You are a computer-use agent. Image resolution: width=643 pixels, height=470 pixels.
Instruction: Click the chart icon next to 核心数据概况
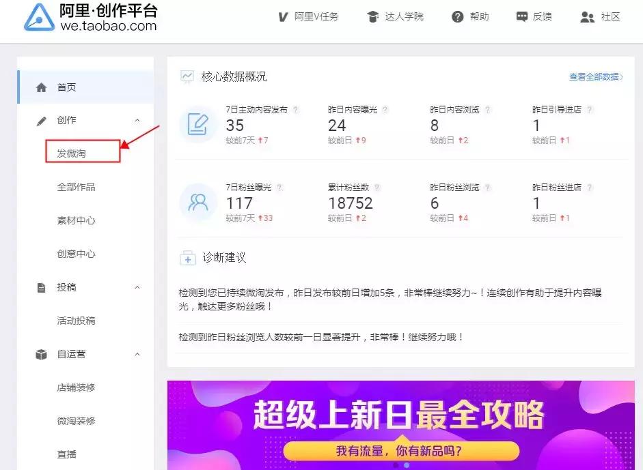[187, 76]
